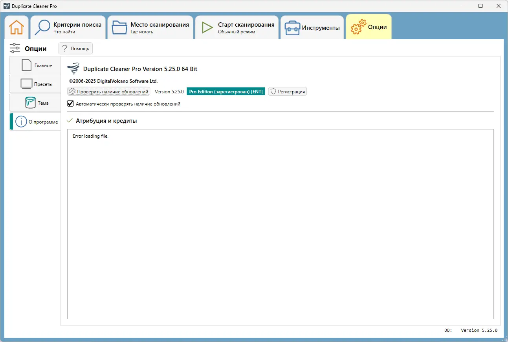Viewport: 508px width, 342px height.
Task: Minimize the Duplicate Cleaner Pro window
Action: click(x=462, y=6)
